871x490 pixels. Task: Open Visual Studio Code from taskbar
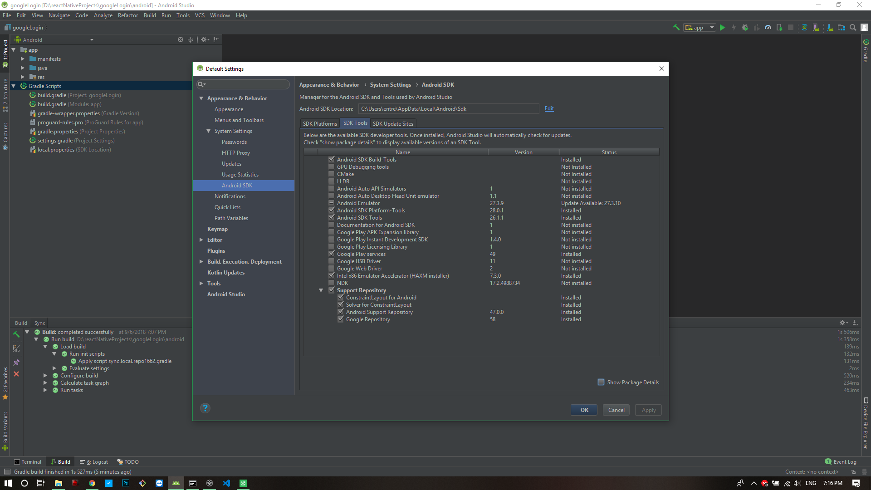coord(226,483)
